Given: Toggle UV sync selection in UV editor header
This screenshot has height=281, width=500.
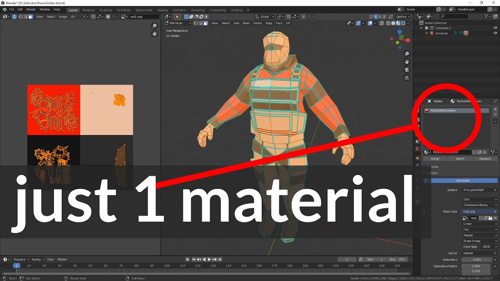Looking at the screenshot, I should 14,17.
